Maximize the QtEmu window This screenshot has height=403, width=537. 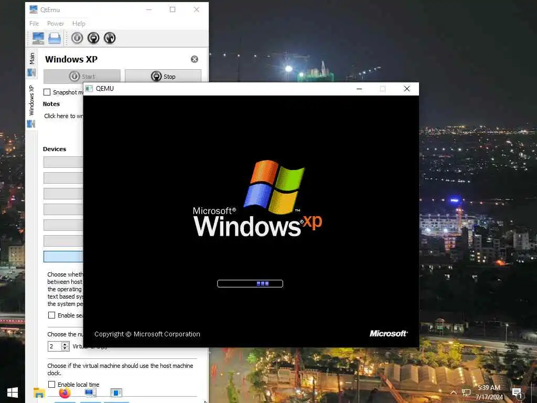[173, 9]
